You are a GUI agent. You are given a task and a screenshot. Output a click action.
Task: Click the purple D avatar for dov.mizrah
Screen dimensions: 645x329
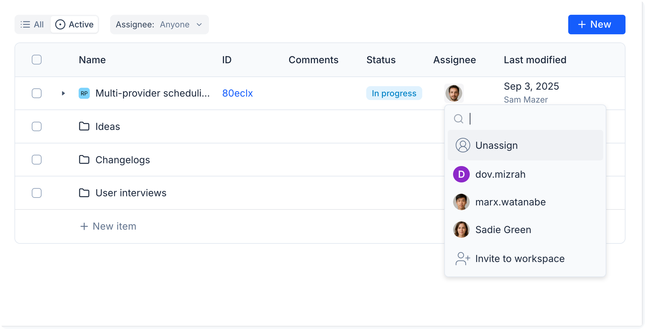tap(461, 174)
